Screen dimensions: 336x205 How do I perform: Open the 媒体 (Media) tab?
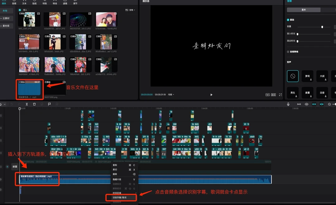click(4, 2)
